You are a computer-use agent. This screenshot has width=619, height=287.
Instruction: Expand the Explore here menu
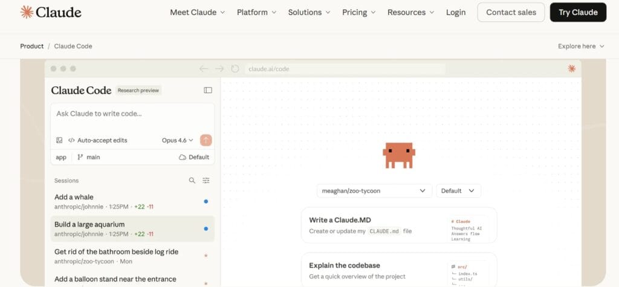click(x=581, y=46)
